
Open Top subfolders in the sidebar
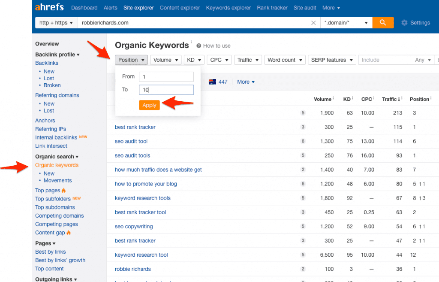click(x=53, y=199)
